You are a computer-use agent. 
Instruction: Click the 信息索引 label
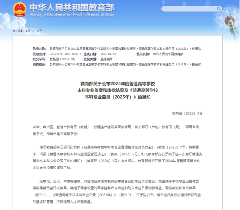click(39, 54)
